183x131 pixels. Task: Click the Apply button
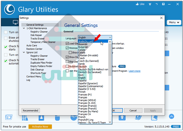(153, 110)
